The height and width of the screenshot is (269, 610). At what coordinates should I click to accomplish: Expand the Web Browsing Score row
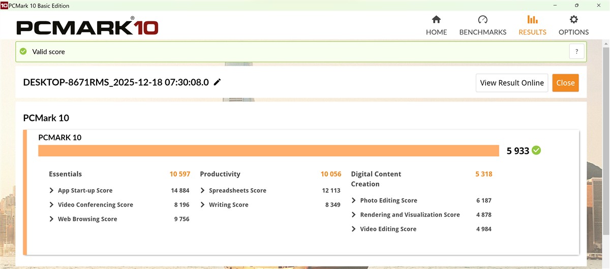click(51, 219)
